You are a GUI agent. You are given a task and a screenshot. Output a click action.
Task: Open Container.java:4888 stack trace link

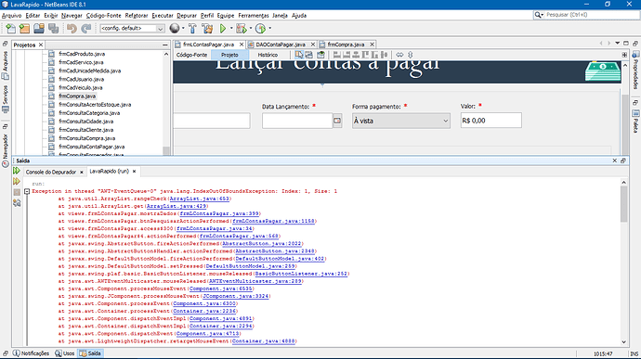263,341
